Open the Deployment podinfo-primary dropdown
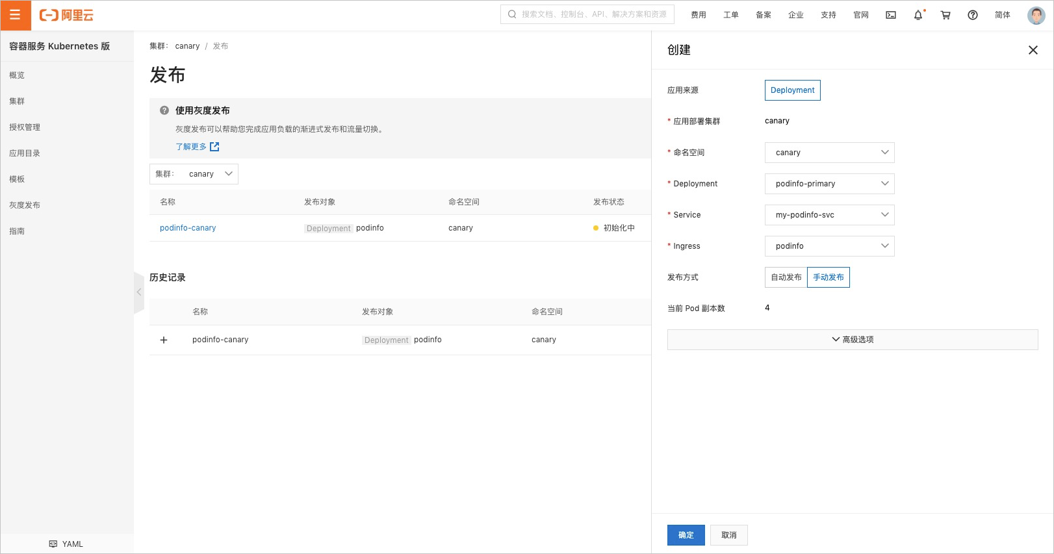 tap(830, 184)
